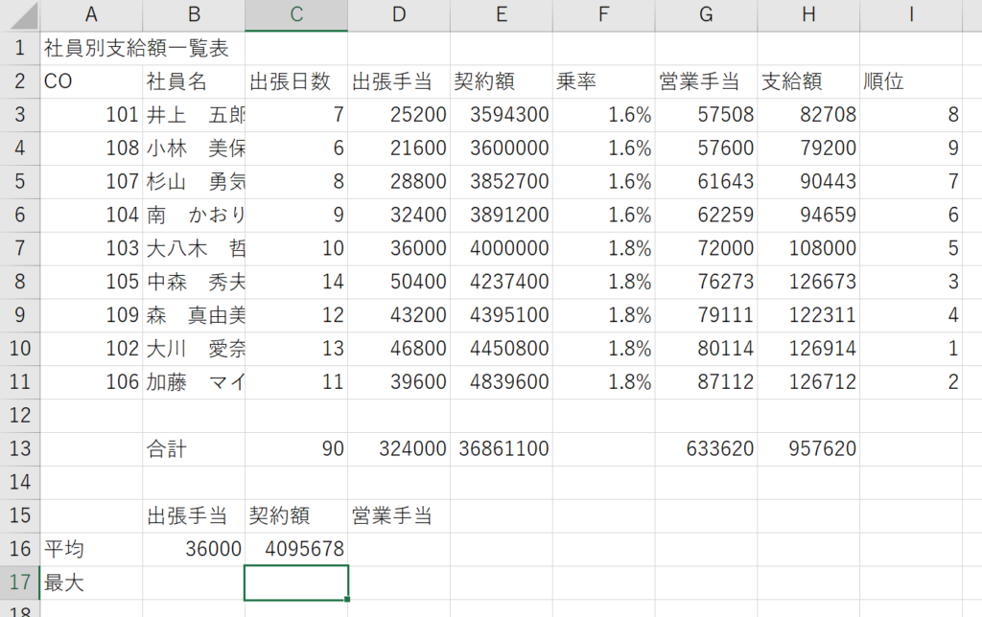Select row 13 header
Screen dimensions: 982x617
coord(20,448)
